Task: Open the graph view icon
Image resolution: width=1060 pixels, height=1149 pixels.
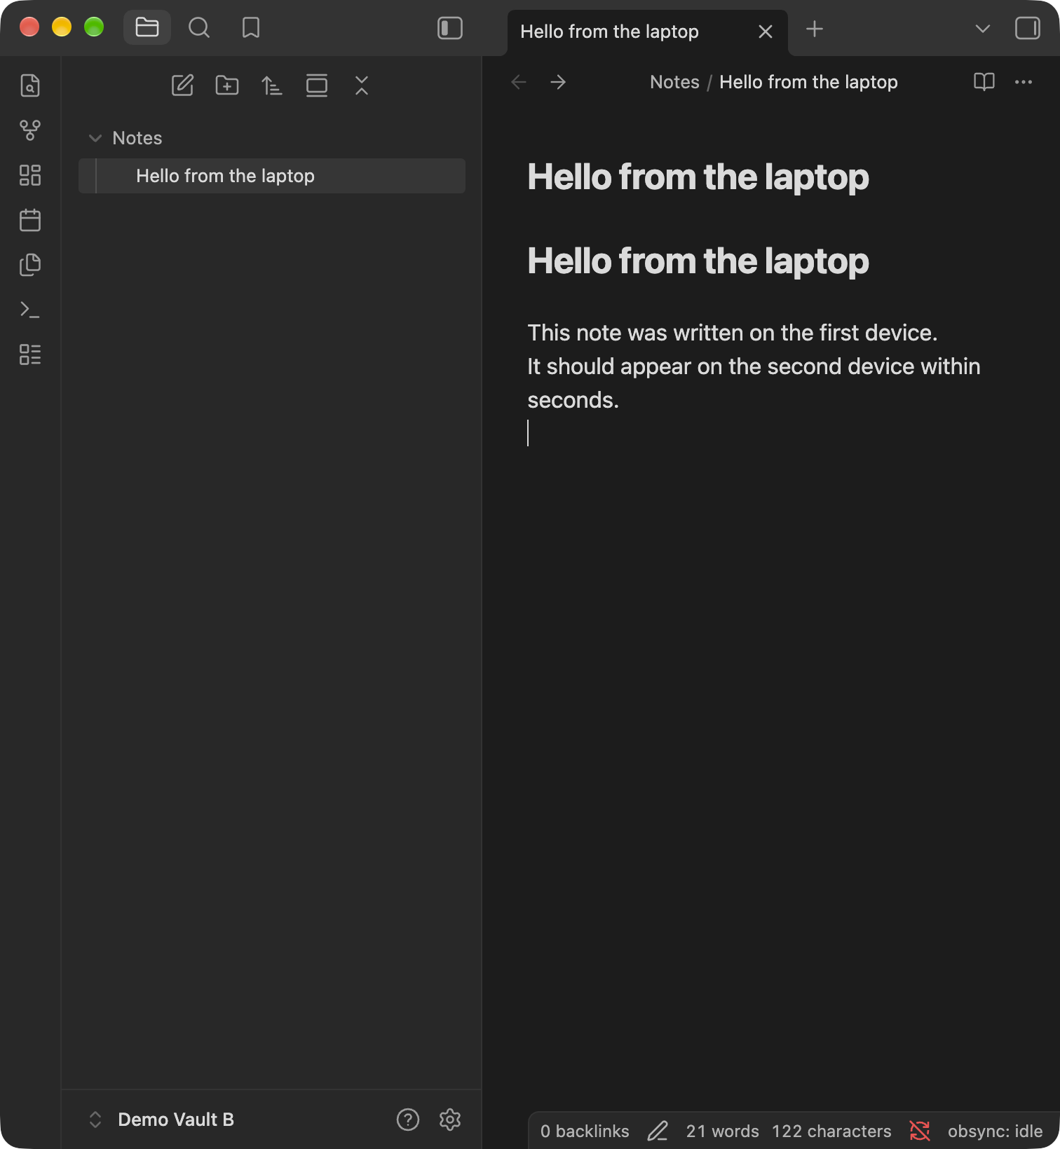Action: point(30,130)
